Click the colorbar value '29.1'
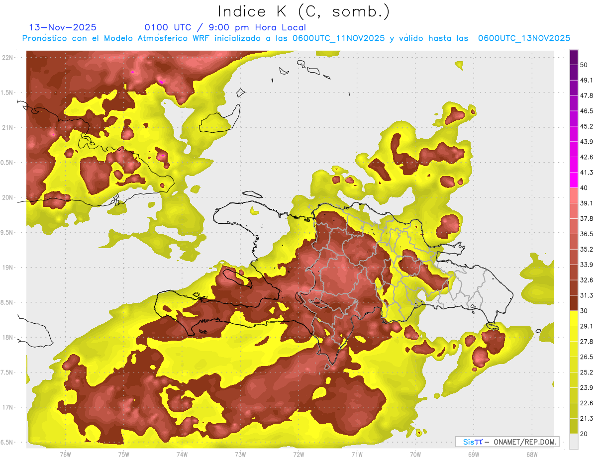 587,326
